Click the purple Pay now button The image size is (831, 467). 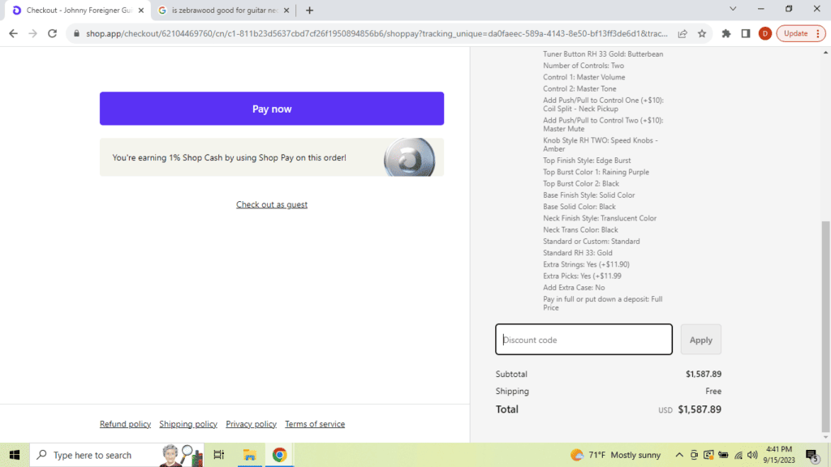tap(271, 109)
